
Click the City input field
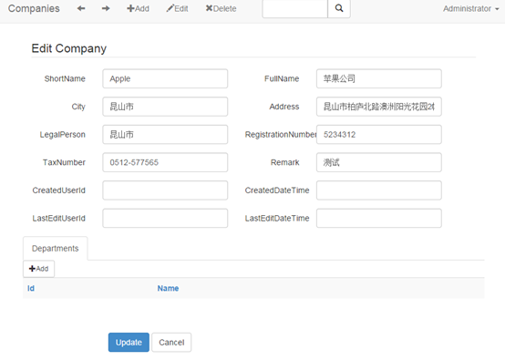165,107
